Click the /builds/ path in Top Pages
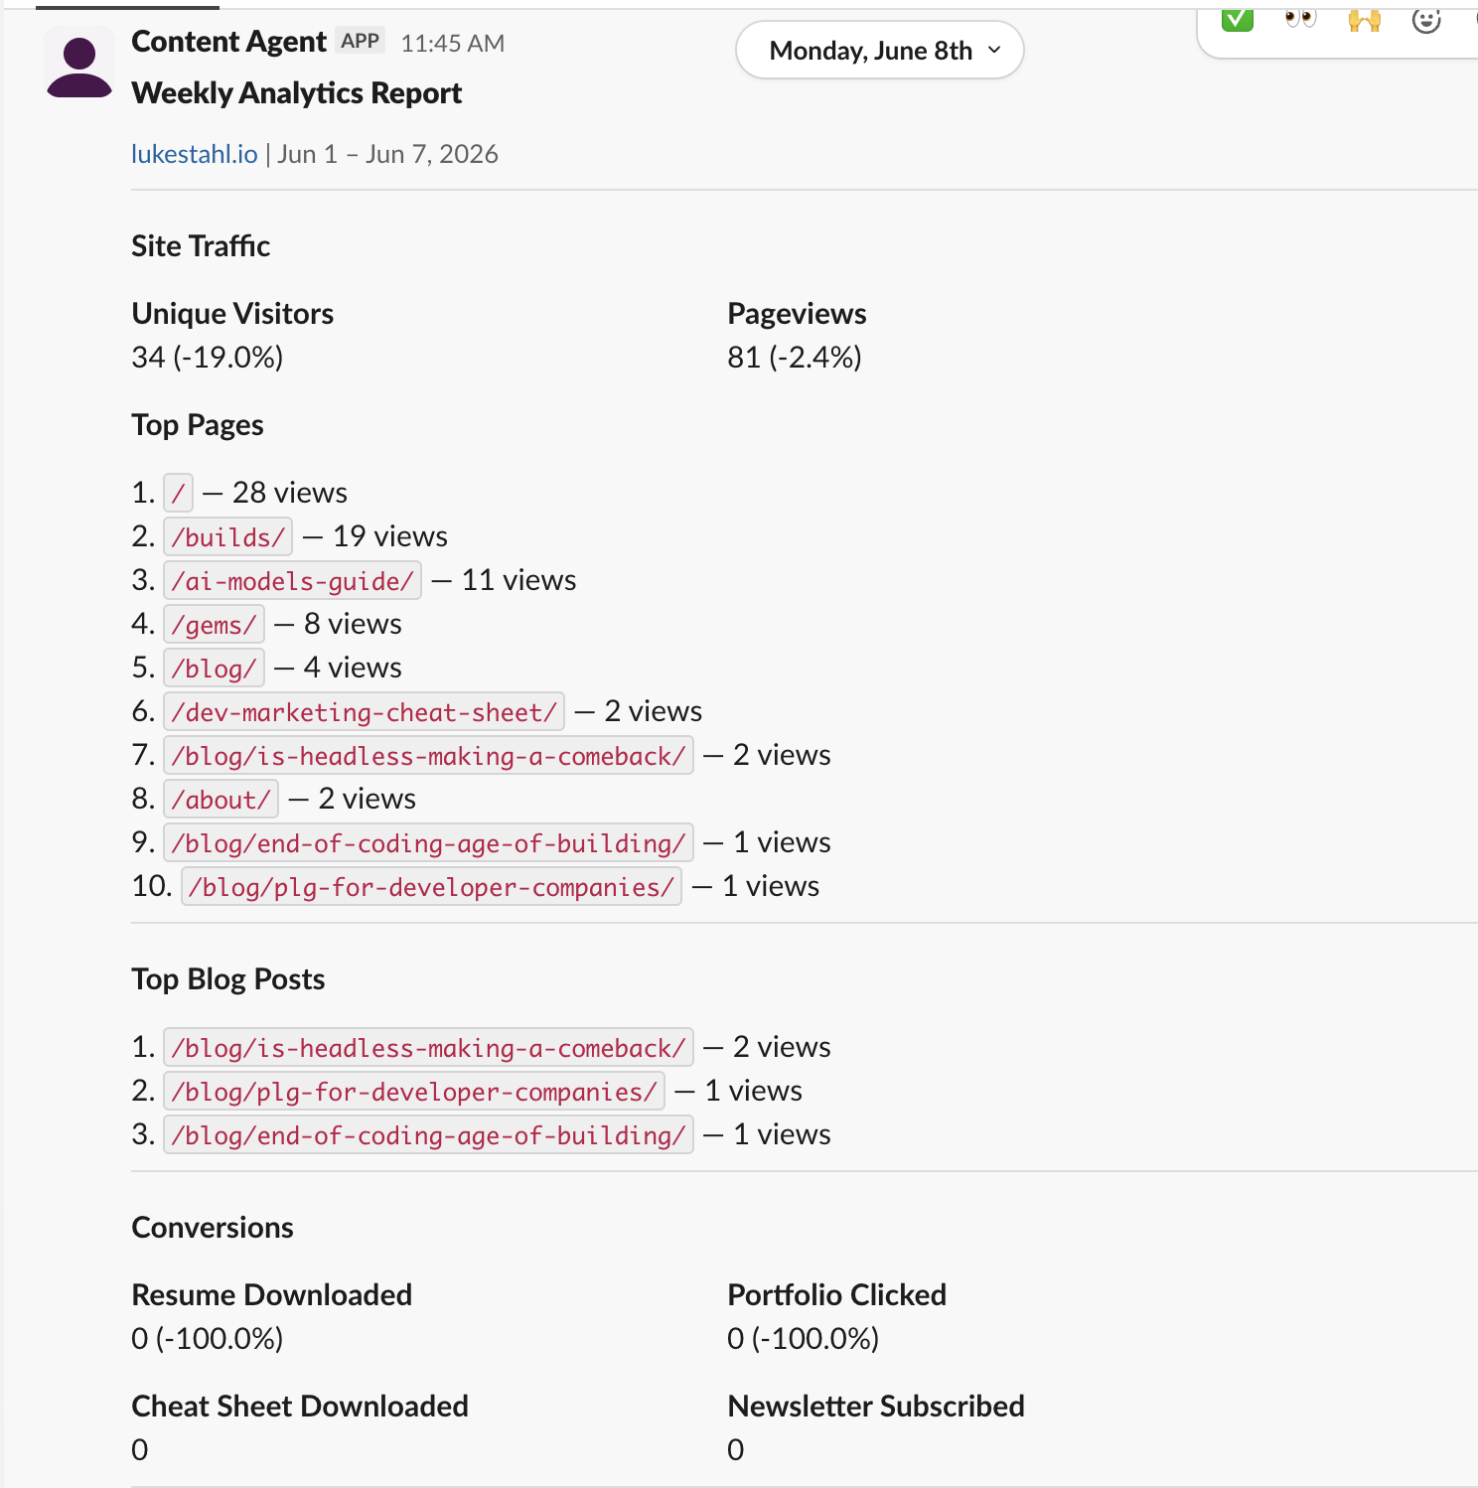The width and height of the screenshot is (1478, 1488). (x=228, y=537)
